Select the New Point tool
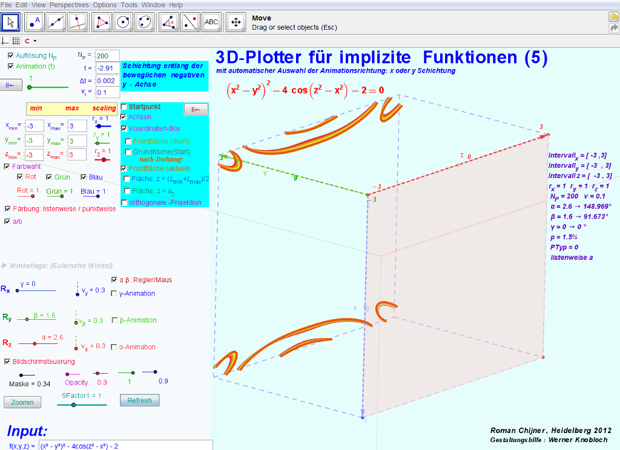 (x=36, y=22)
